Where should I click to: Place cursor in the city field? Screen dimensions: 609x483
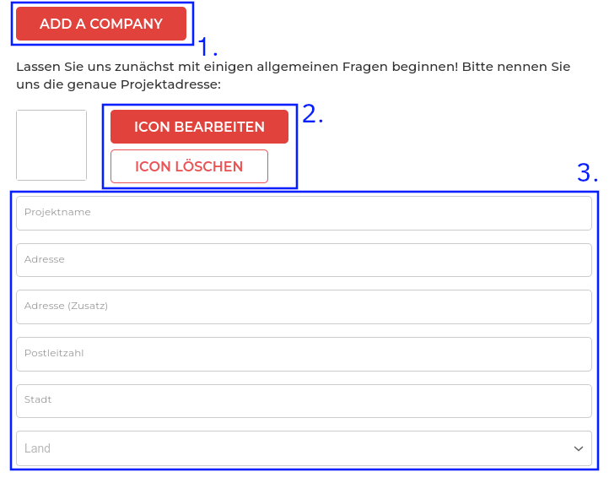[x=304, y=401]
